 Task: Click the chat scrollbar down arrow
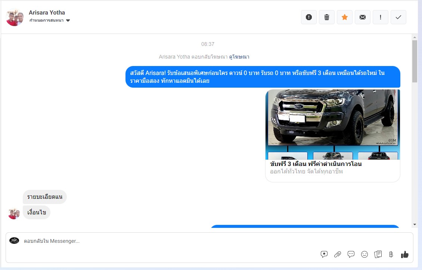pos(415,225)
